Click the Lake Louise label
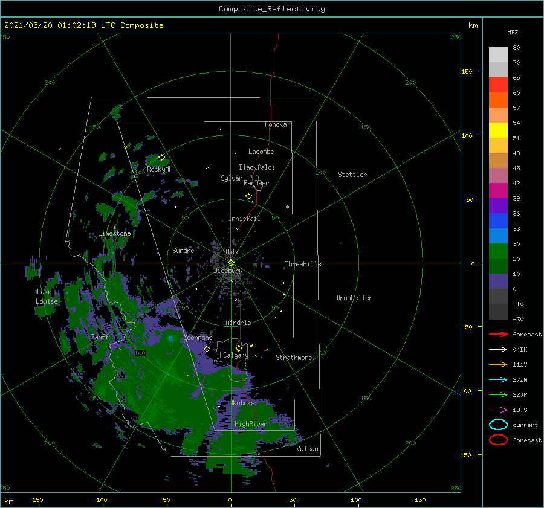544x508 pixels. coord(47,297)
